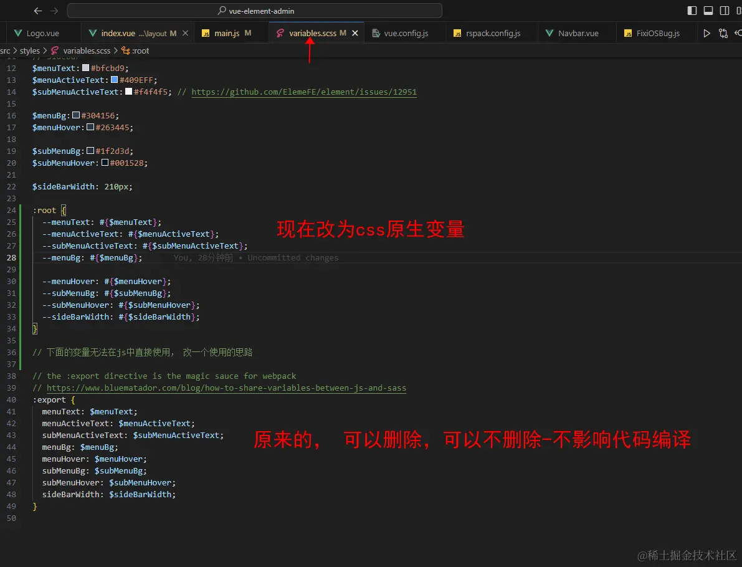
Task: Open the #001528 subMenuHover color swatch
Action: click(105, 163)
